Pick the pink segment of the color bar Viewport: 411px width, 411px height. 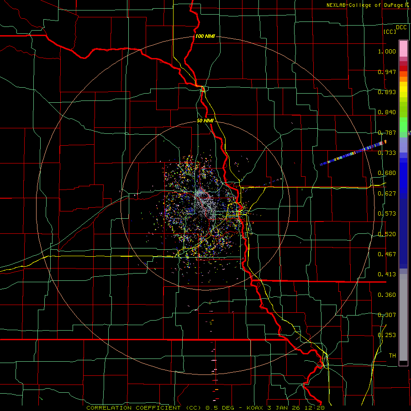403,48
